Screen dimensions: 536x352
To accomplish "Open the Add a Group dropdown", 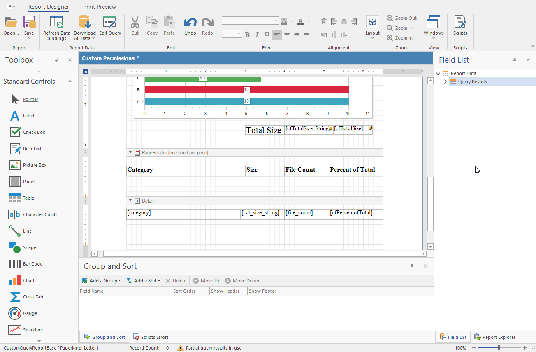I will [102, 281].
